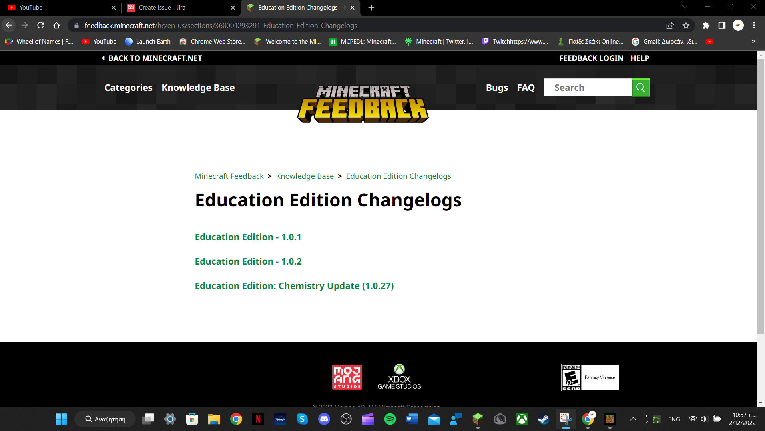The height and width of the screenshot is (431, 765).
Task: Click the Minecraft Feedback logo
Action: (363, 103)
